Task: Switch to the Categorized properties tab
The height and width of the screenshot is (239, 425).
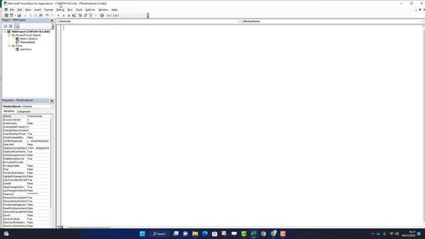Action: point(23,112)
